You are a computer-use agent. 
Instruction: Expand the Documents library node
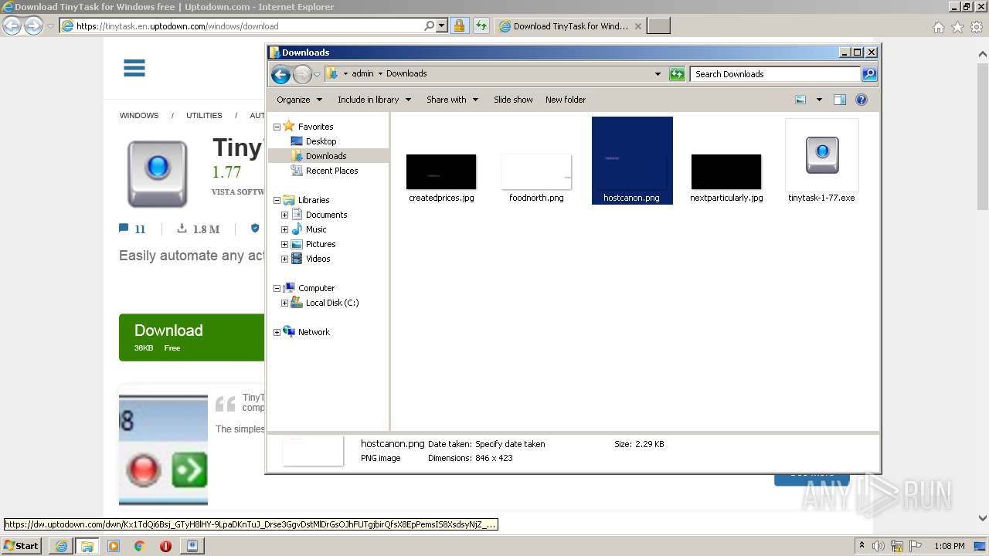point(284,215)
